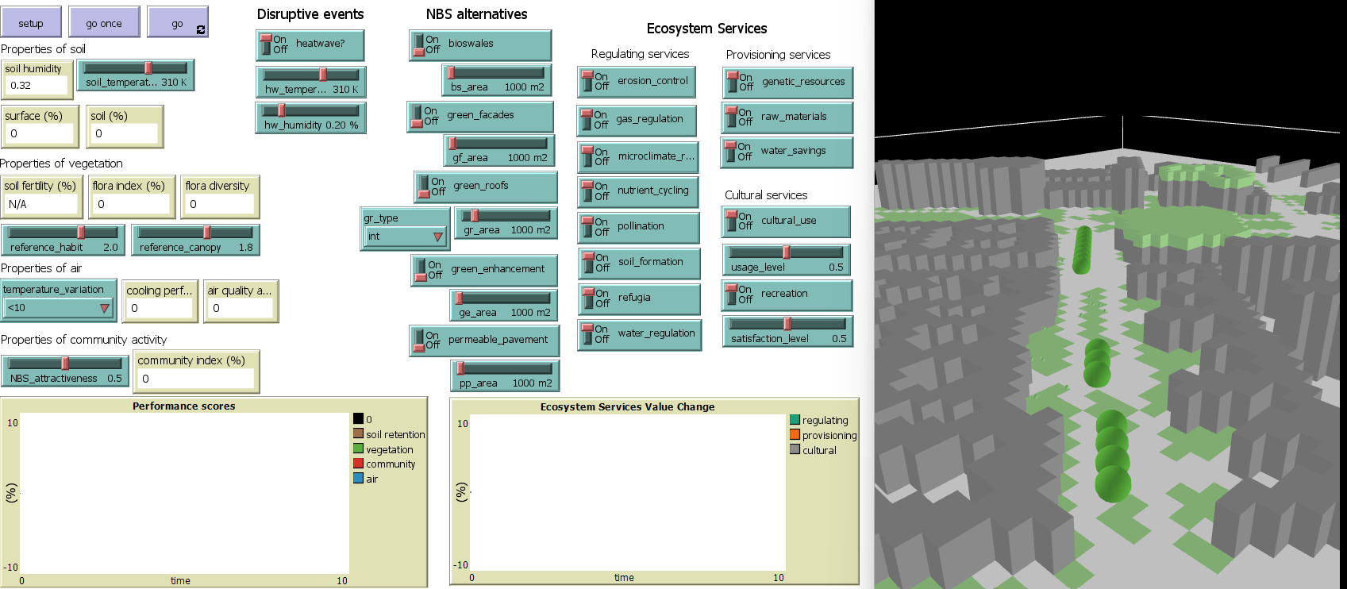Open the gr_type dropdown
Screen dimensions: 1347x589
pos(405,237)
